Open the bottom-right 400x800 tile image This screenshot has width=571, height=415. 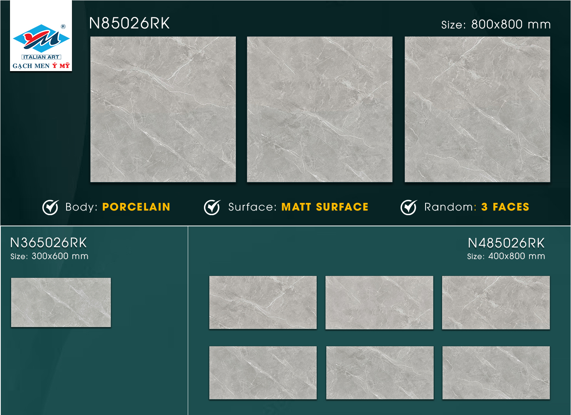coord(496,373)
